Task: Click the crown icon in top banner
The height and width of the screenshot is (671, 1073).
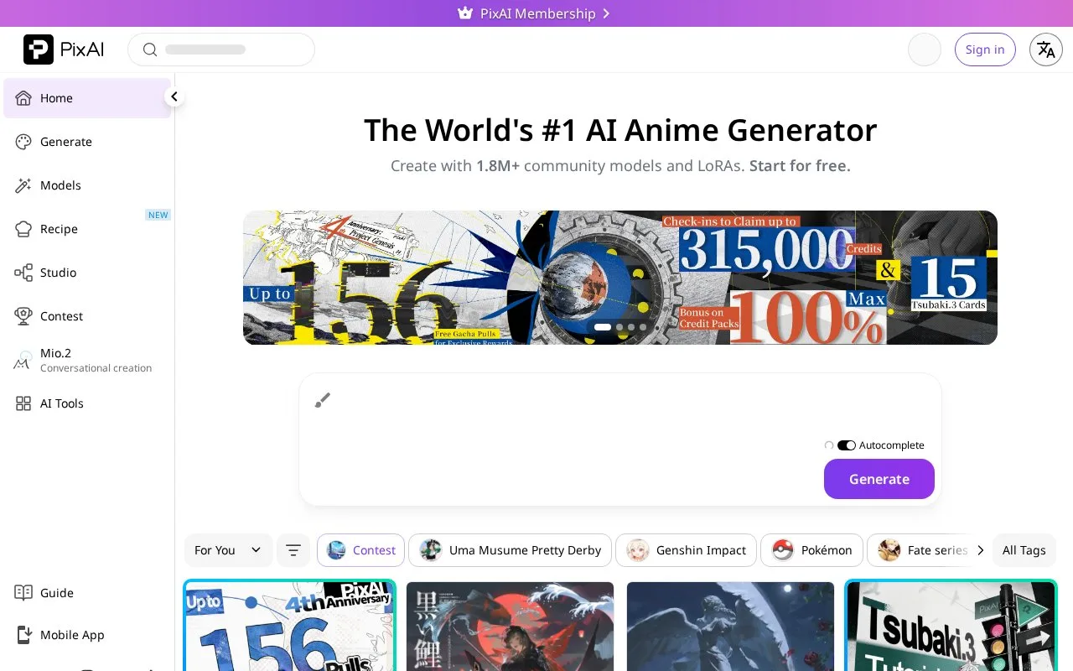Action: coord(465,13)
